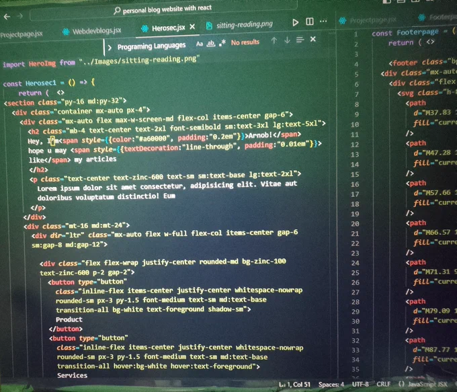457x392 pixels.
Task: Split the editor right
Action: coord(310,22)
